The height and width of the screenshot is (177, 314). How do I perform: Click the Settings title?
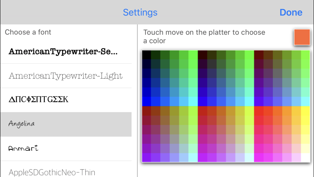tap(140, 13)
